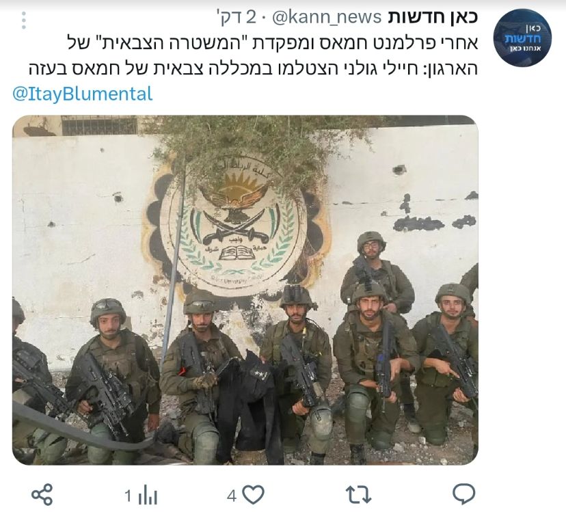The width and height of the screenshot is (566, 512).
Task: Click tweet line starting אחרי פרלמנט חמאס
Action: pyautogui.click(x=273, y=43)
